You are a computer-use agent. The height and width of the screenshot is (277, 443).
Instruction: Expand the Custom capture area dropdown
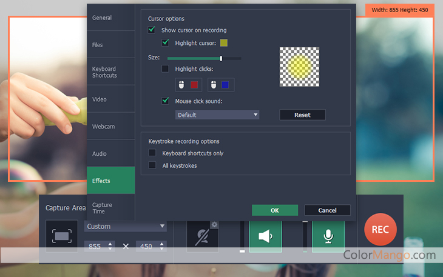[x=125, y=226]
